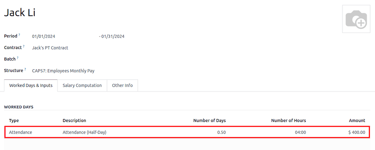Switch to the Salary Computation tab

click(x=82, y=85)
